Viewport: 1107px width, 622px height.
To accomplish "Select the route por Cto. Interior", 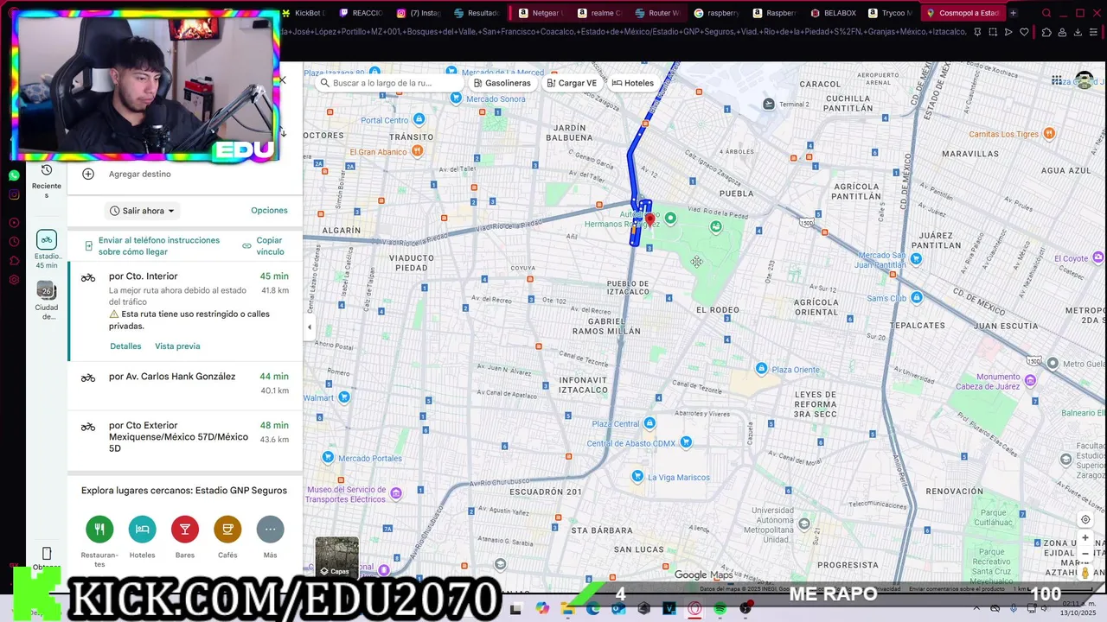I will click(x=185, y=312).
